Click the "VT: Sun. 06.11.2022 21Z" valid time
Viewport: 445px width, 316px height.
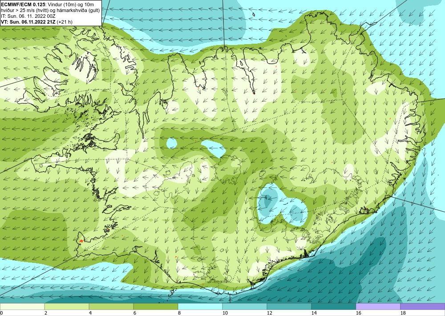coord(28,22)
